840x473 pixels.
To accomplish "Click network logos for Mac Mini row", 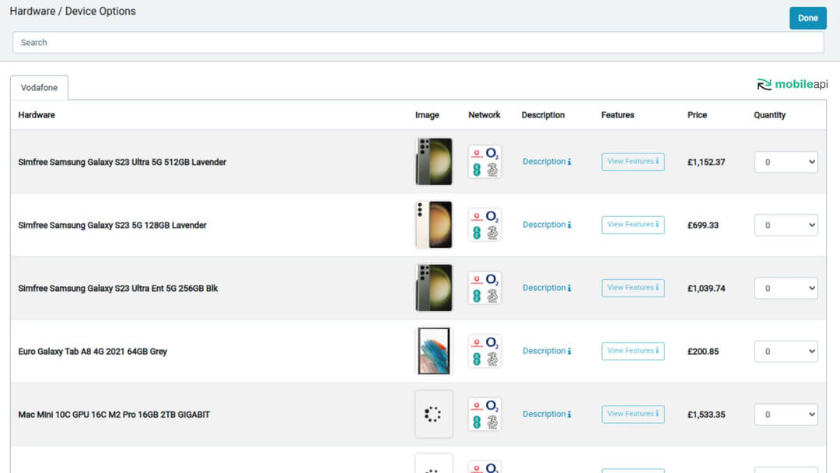I will (485, 414).
